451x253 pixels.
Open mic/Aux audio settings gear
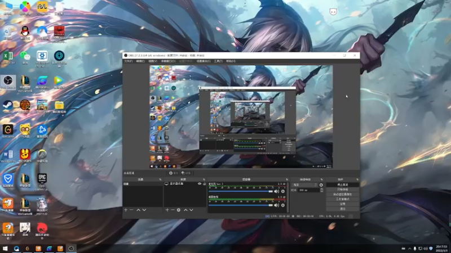[283, 191]
